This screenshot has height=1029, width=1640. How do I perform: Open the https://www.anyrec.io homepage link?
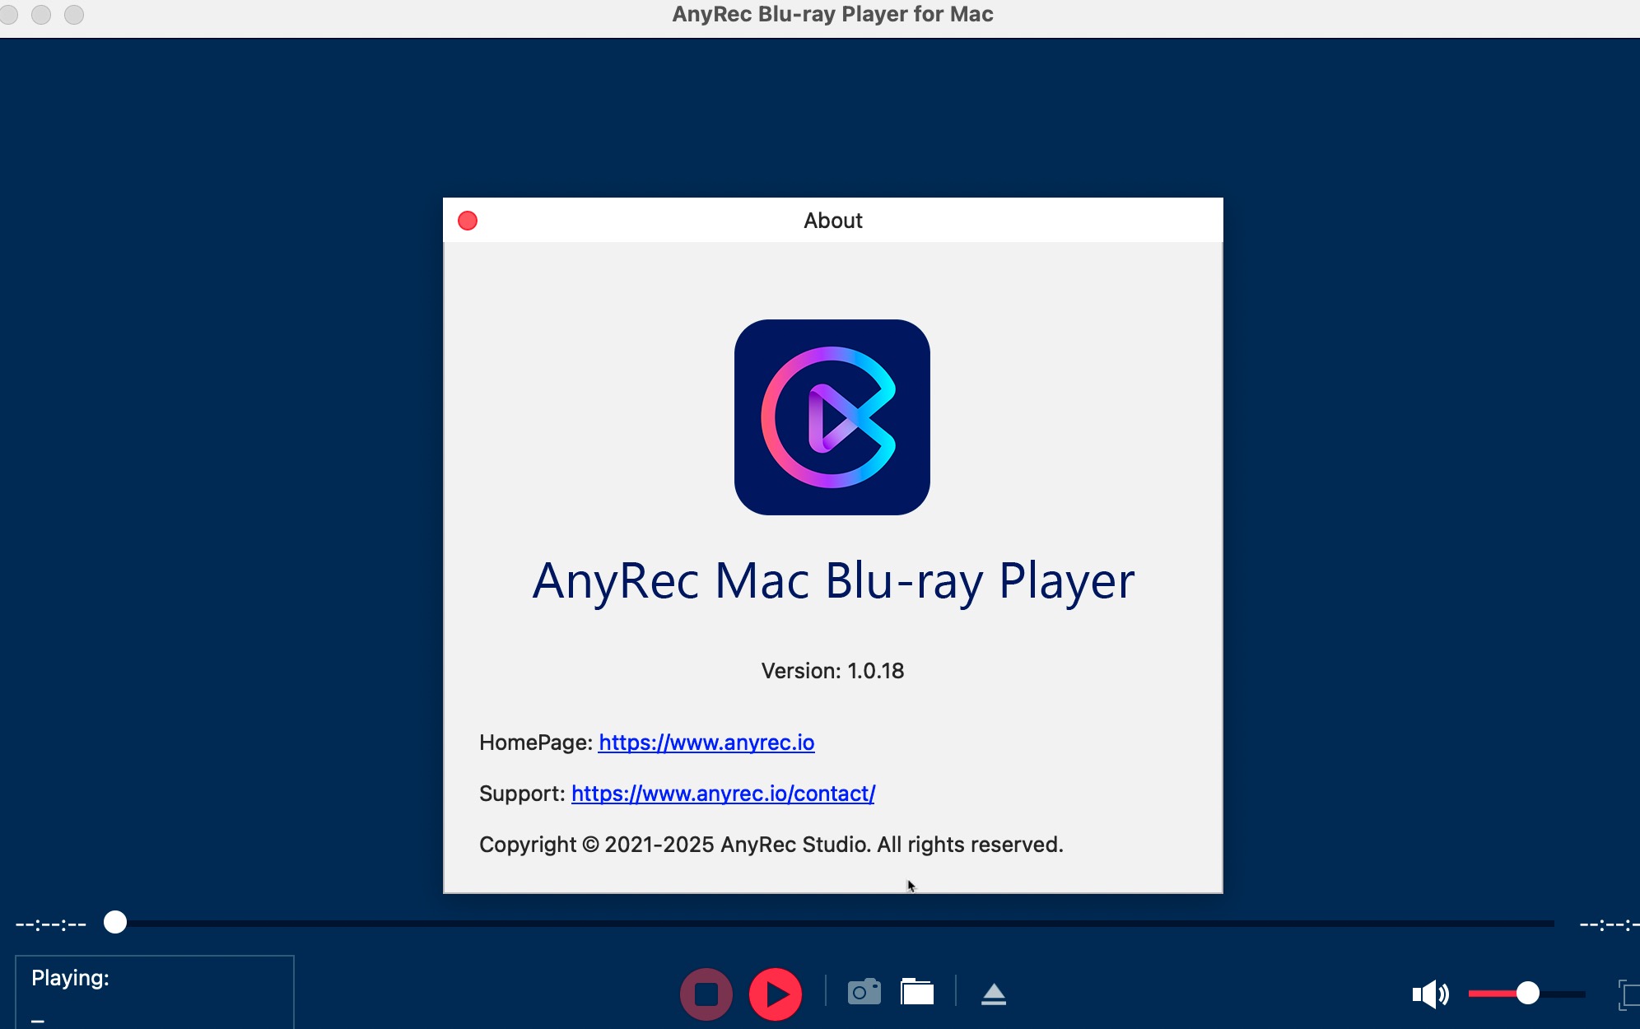(x=706, y=743)
